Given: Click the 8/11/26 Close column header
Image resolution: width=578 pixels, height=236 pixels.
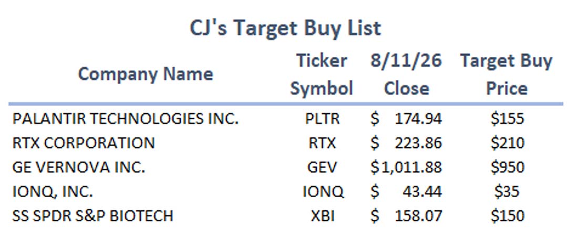Looking at the screenshot, I should [x=406, y=75].
